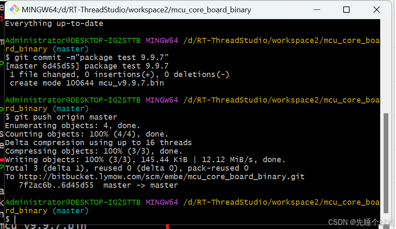Screen dimensions: 396x229
Task: Click 'Counting objects: 100% (4/4), done.' line
Action: click(x=86, y=134)
